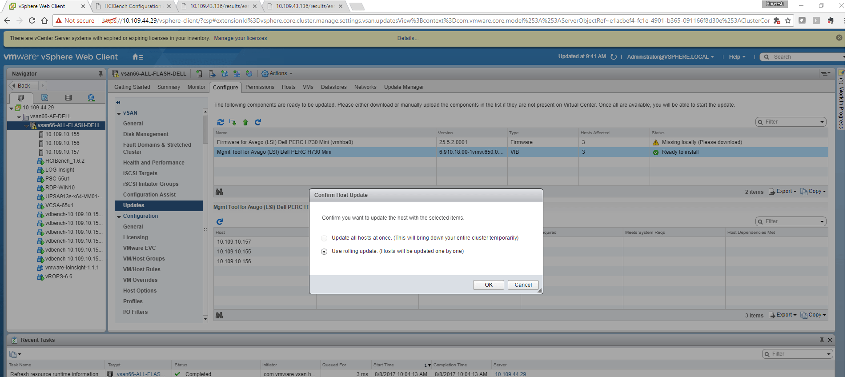Refresh the page next to Updated timestamp
The image size is (847, 377).
point(614,57)
